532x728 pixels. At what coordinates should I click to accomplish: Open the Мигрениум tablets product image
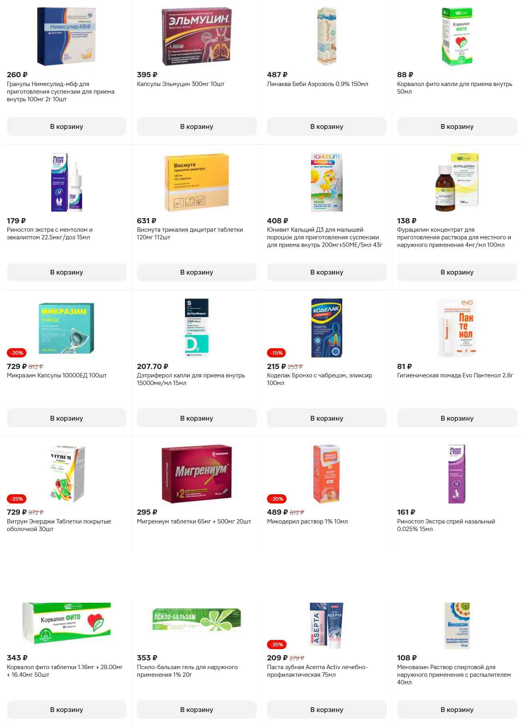click(x=197, y=474)
